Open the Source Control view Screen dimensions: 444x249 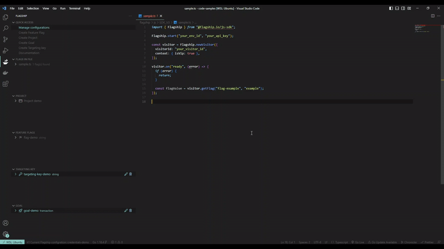(6, 39)
